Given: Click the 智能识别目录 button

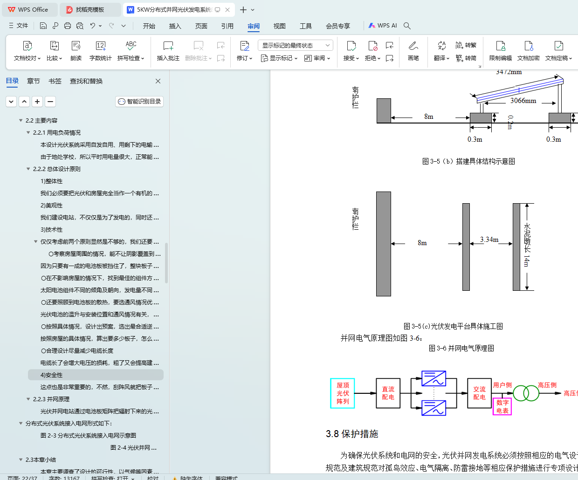Looking at the screenshot, I should [x=139, y=101].
